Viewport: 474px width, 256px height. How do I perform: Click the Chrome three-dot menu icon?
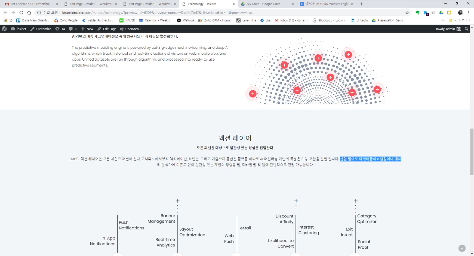click(x=469, y=12)
